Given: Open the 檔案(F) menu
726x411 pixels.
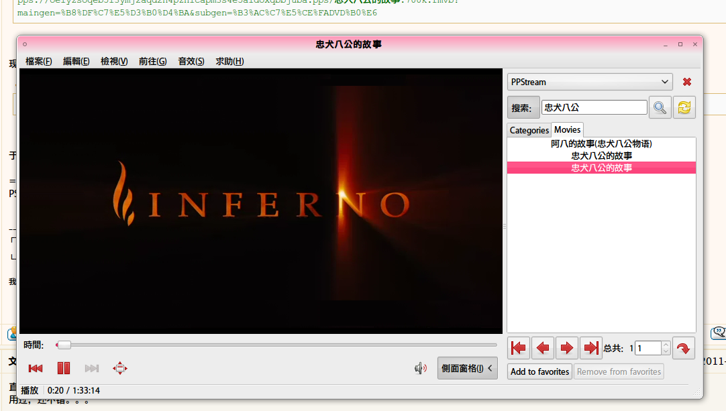Looking at the screenshot, I should 38,62.
